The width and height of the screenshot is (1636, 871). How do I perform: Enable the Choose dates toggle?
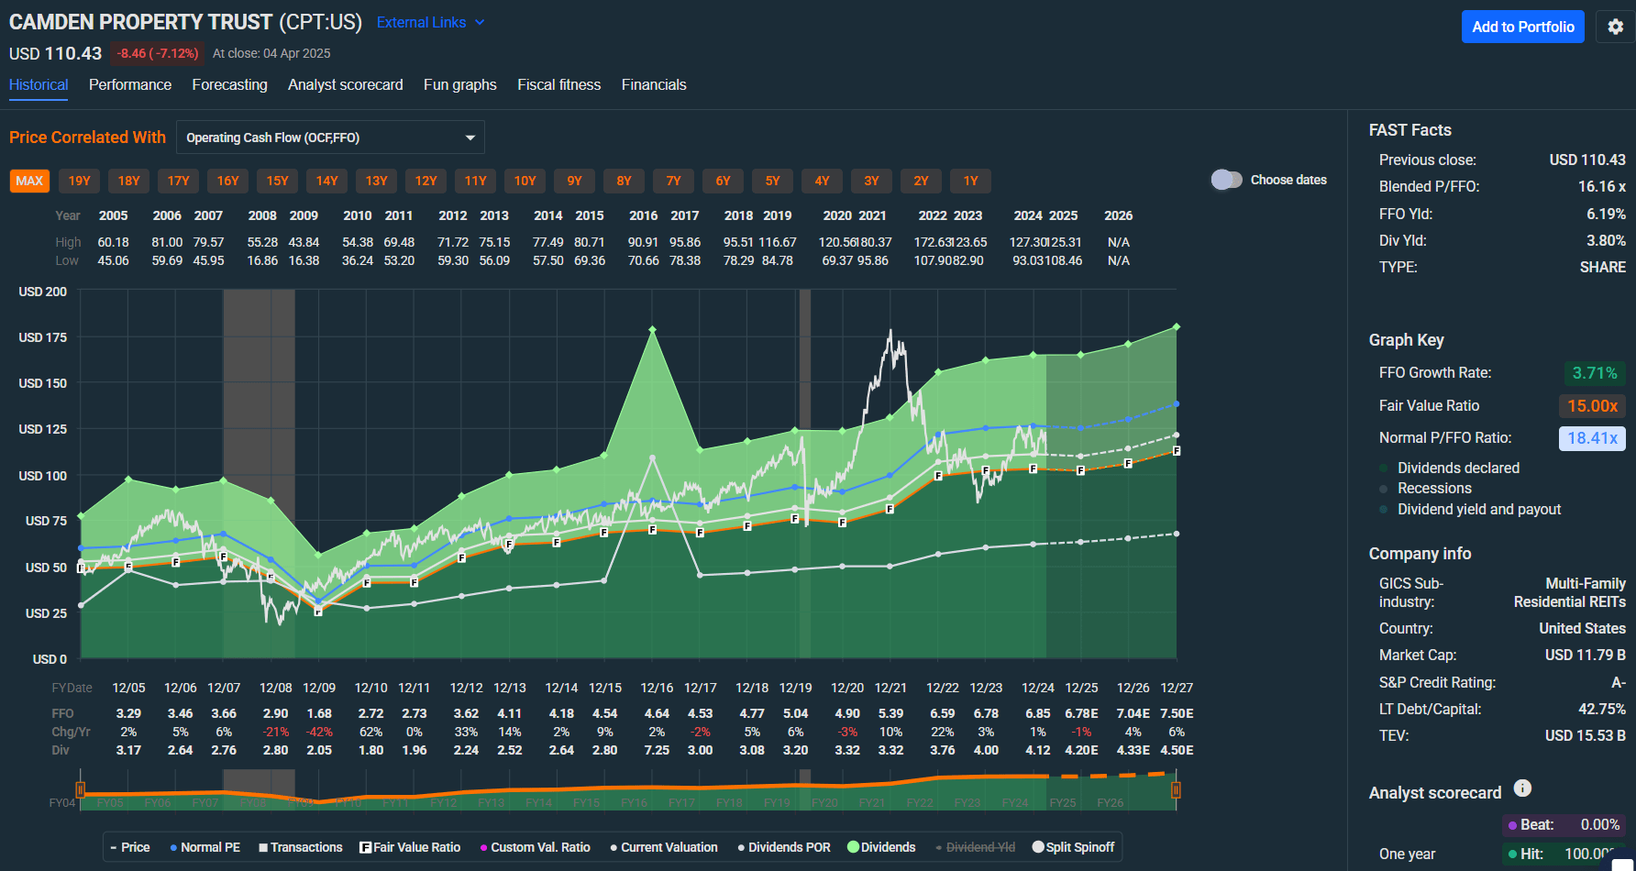pos(1227,180)
